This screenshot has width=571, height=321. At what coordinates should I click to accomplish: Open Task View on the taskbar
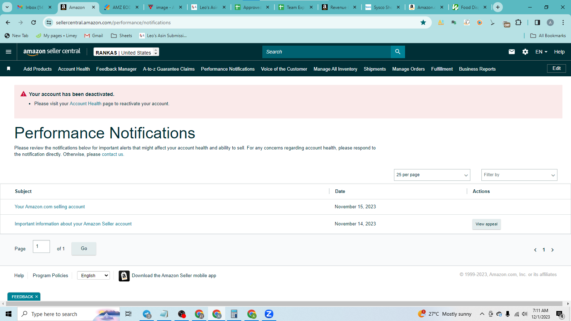(128, 314)
